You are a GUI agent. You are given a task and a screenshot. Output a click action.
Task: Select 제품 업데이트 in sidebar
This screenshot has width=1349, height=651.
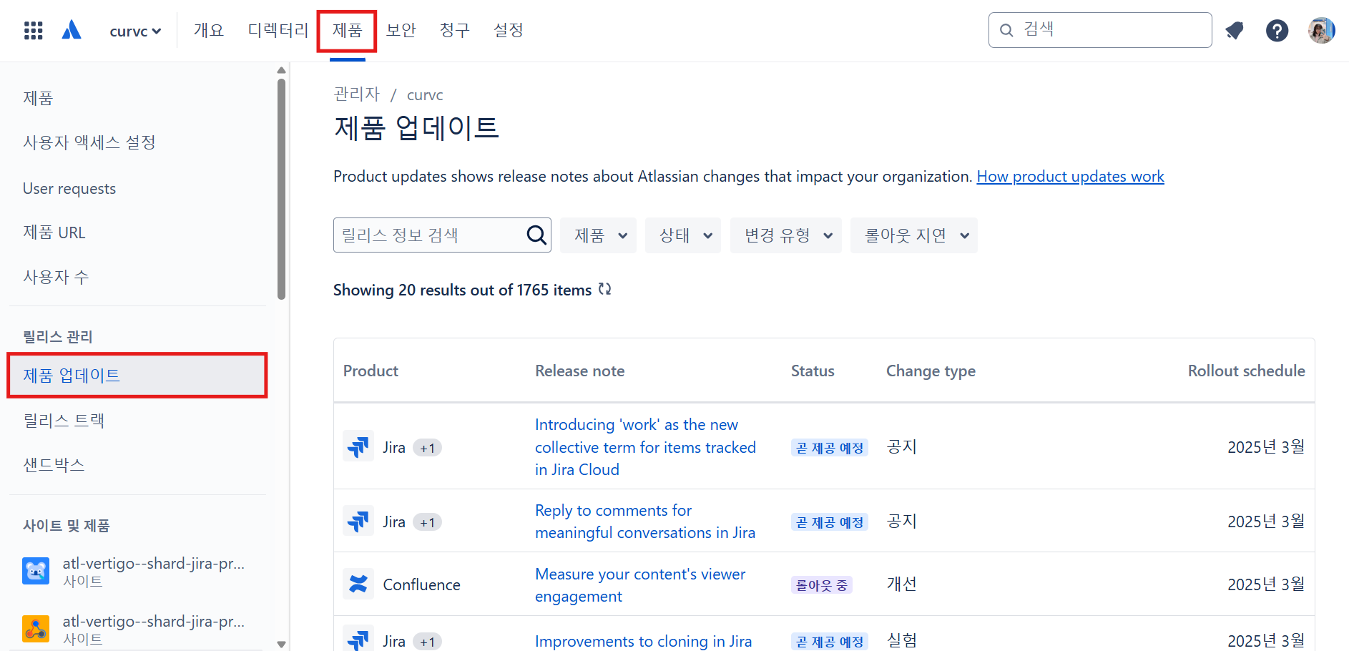point(137,375)
